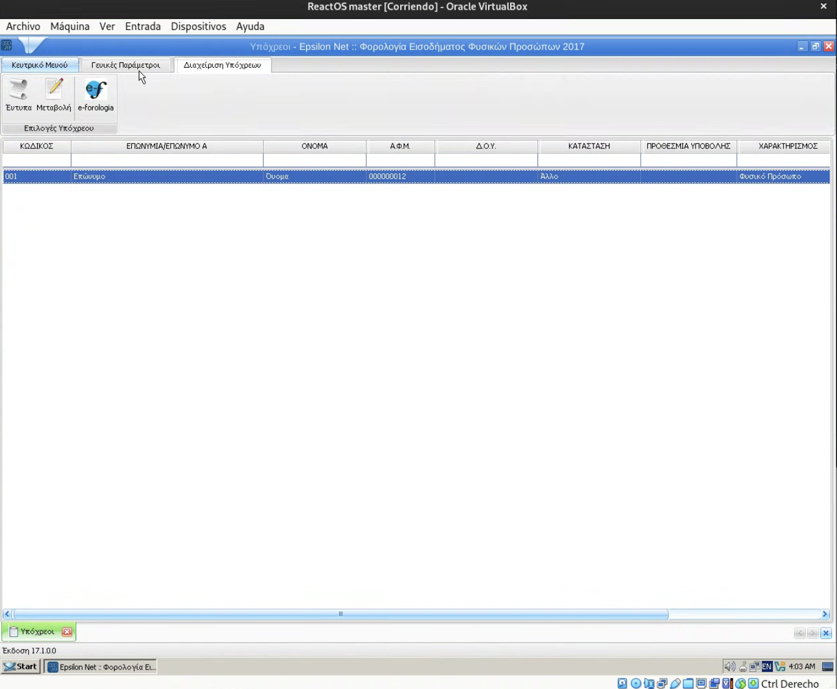Open the Archivo menu in VirtualBox
The image size is (837, 689).
23,26
